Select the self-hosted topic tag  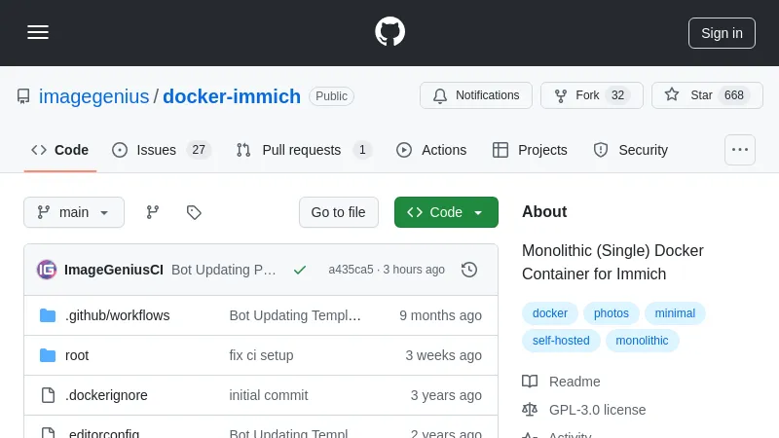(560, 341)
